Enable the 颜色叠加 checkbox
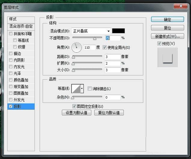Viewport: 191px width, 159px height. [11, 80]
